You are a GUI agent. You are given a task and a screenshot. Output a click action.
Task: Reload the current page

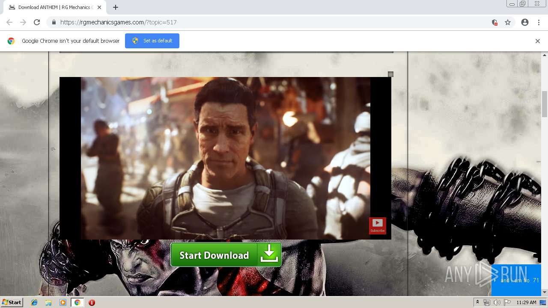tap(37, 22)
